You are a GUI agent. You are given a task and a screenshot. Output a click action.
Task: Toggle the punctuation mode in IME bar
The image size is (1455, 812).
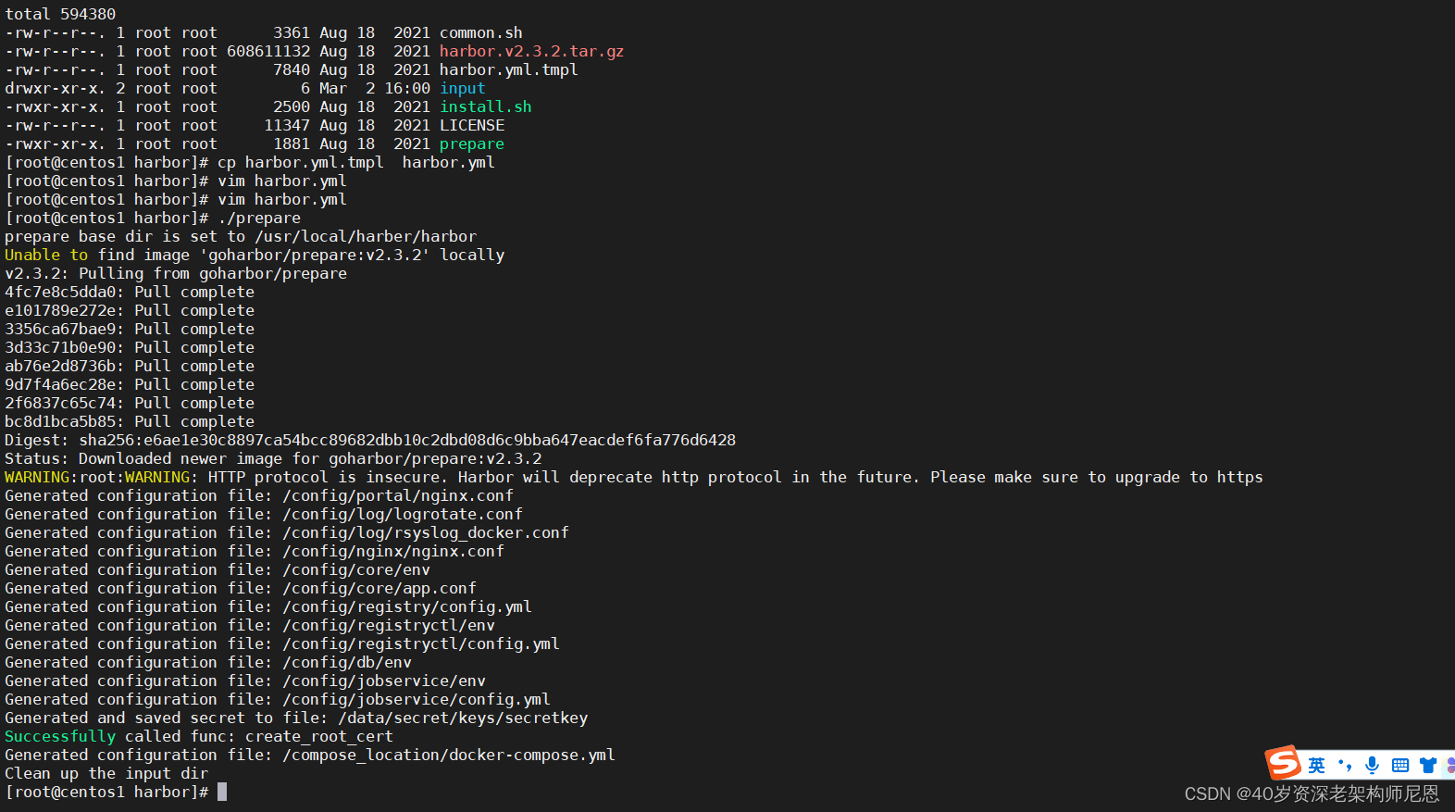(1345, 765)
